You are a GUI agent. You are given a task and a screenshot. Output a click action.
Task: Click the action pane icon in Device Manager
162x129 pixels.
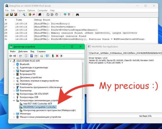pyautogui.click(x=36, y=56)
